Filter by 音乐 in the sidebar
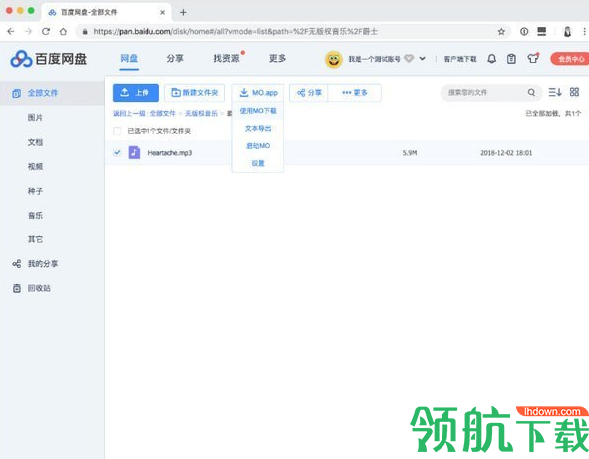 coord(35,216)
